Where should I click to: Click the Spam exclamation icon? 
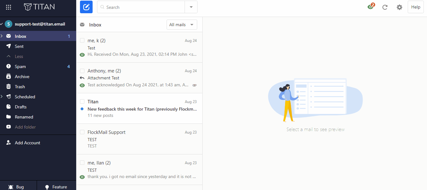point(9,66)
